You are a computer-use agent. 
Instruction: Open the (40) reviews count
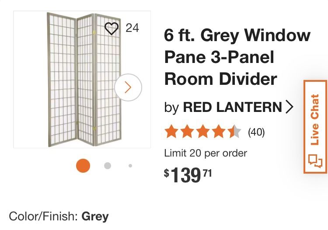pyautogui.click(x=256, y=132)
